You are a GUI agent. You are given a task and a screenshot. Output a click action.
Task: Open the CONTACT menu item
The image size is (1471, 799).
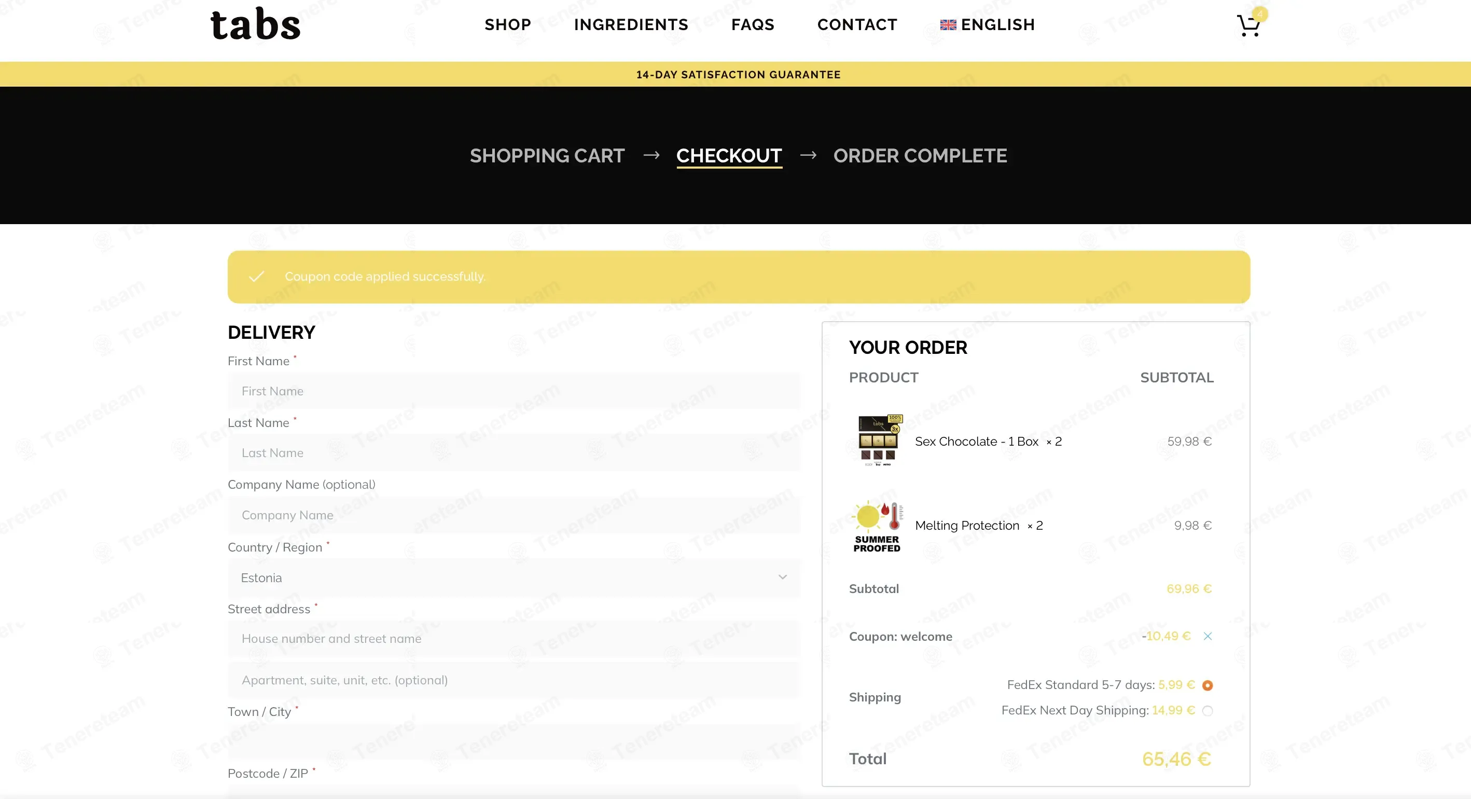click(857, 24)
